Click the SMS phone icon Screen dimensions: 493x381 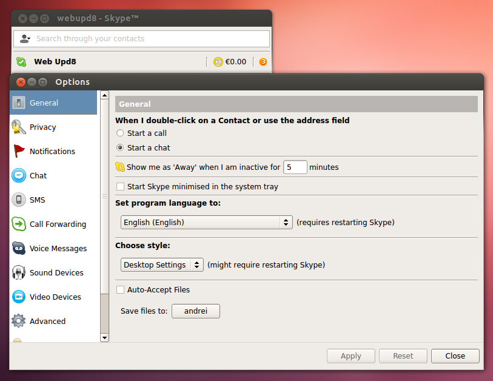[19, 200]
